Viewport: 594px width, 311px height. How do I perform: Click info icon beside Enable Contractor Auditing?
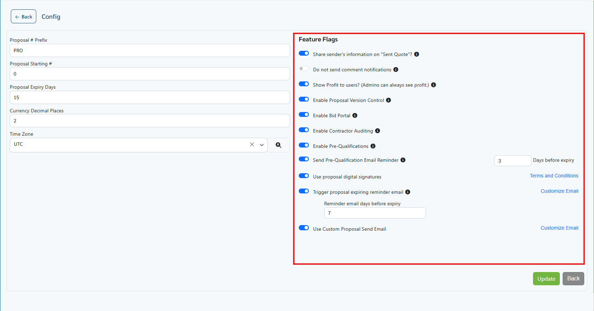pyautogui.click(x=378, y=131)
